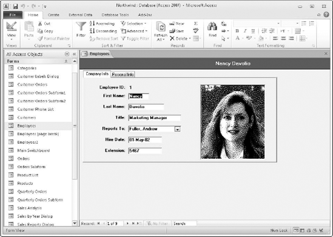The height and width of the screenshot is (237, 333).
Task: Cut the selection with Cut
Action: coord(44,24)
